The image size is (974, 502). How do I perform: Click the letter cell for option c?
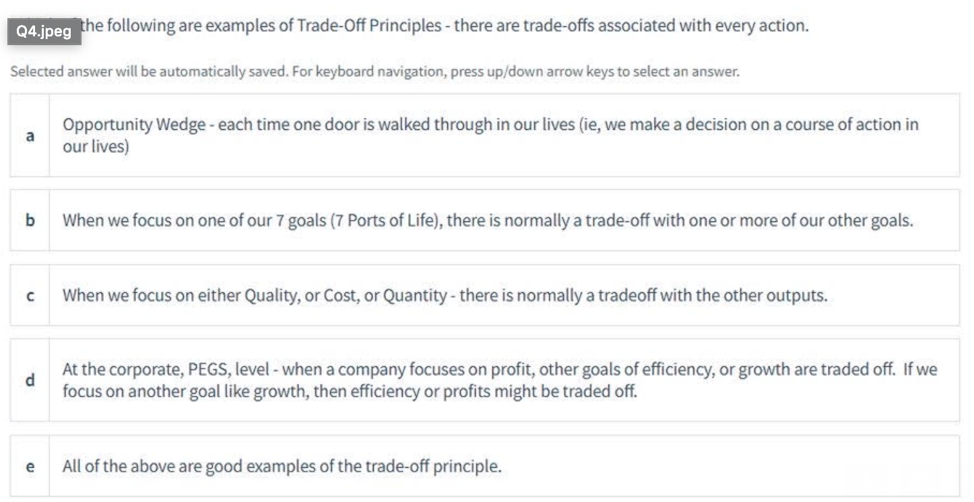click(30, 295)
